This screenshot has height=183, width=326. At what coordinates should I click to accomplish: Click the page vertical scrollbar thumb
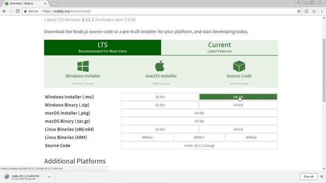324,70
